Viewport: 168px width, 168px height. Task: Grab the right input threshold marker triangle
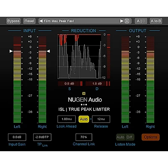(48, 51)
